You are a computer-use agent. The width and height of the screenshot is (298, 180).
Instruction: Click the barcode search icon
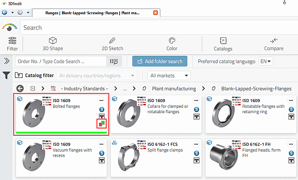point(114,61)
